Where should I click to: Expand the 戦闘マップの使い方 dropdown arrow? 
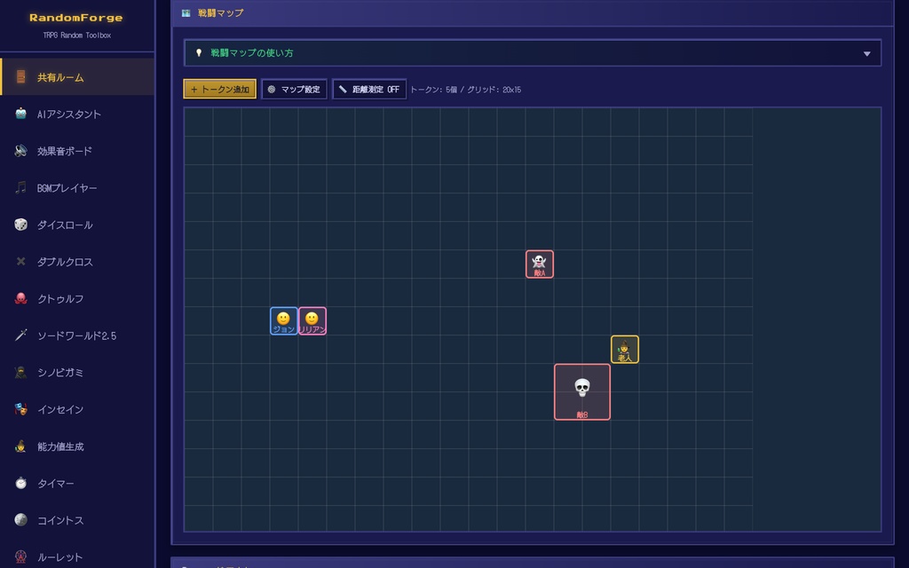click(866, 53)
